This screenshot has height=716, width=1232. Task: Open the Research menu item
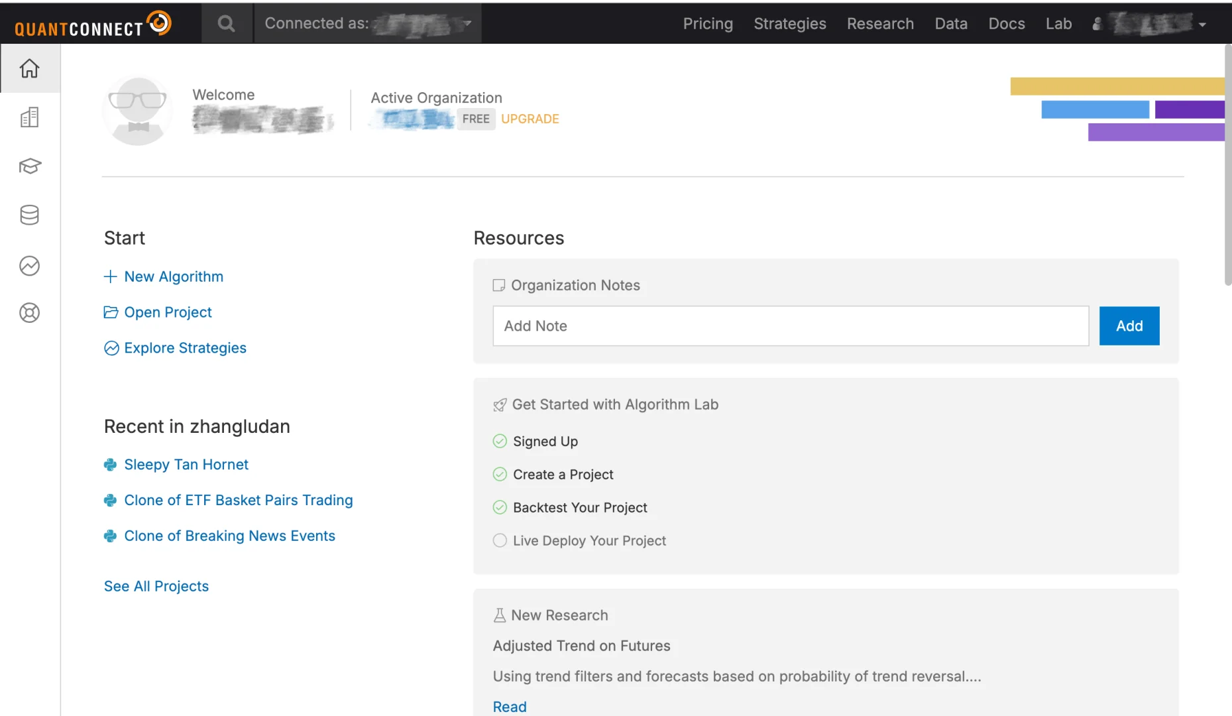880,24
